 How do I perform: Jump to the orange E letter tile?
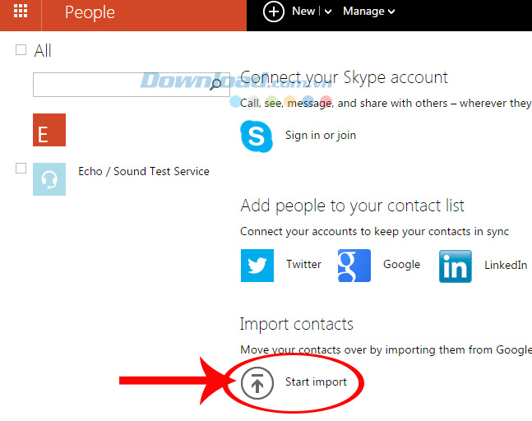click(49, 130)
